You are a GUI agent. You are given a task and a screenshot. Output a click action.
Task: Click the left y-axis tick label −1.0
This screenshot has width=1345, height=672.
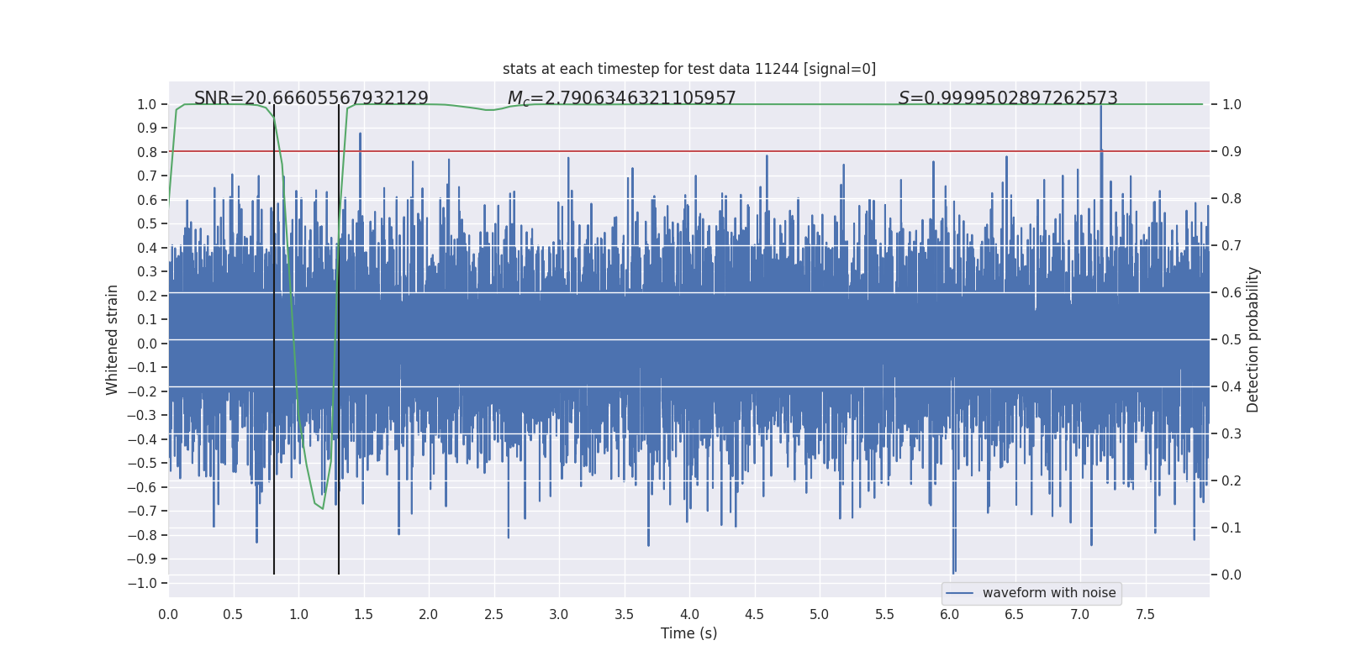coord(146,583)
